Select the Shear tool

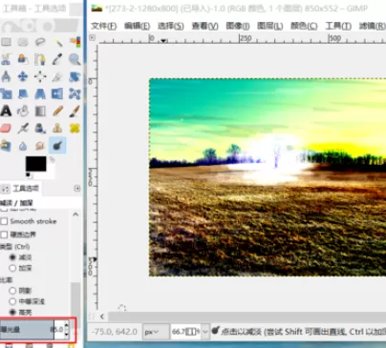[x=23, y=93]
